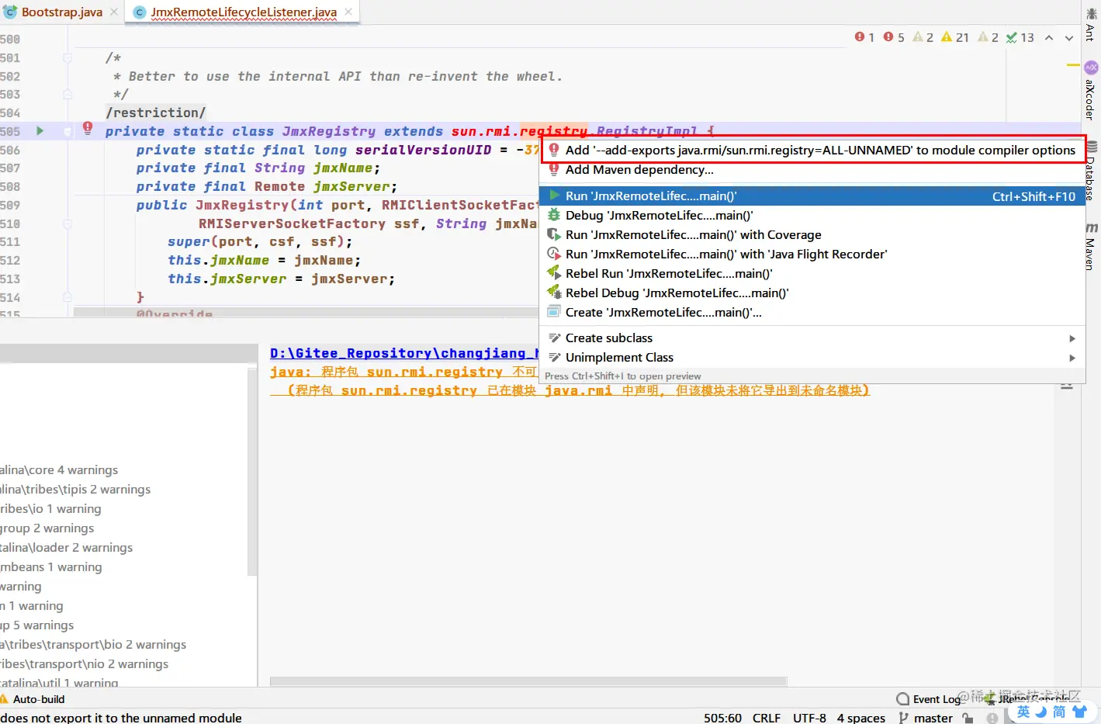Choose Rebel Debug 'JmxRemoteLifec....main()'

[812, 293]
